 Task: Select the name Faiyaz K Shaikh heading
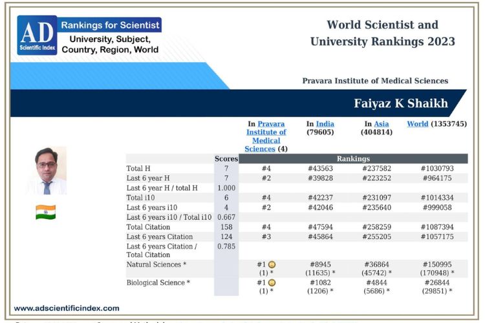click(x=401, y=103)
